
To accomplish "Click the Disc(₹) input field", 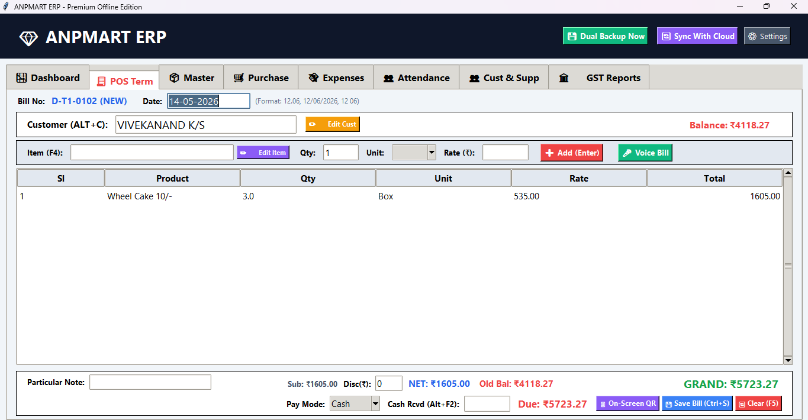I will tap(389, 384).
